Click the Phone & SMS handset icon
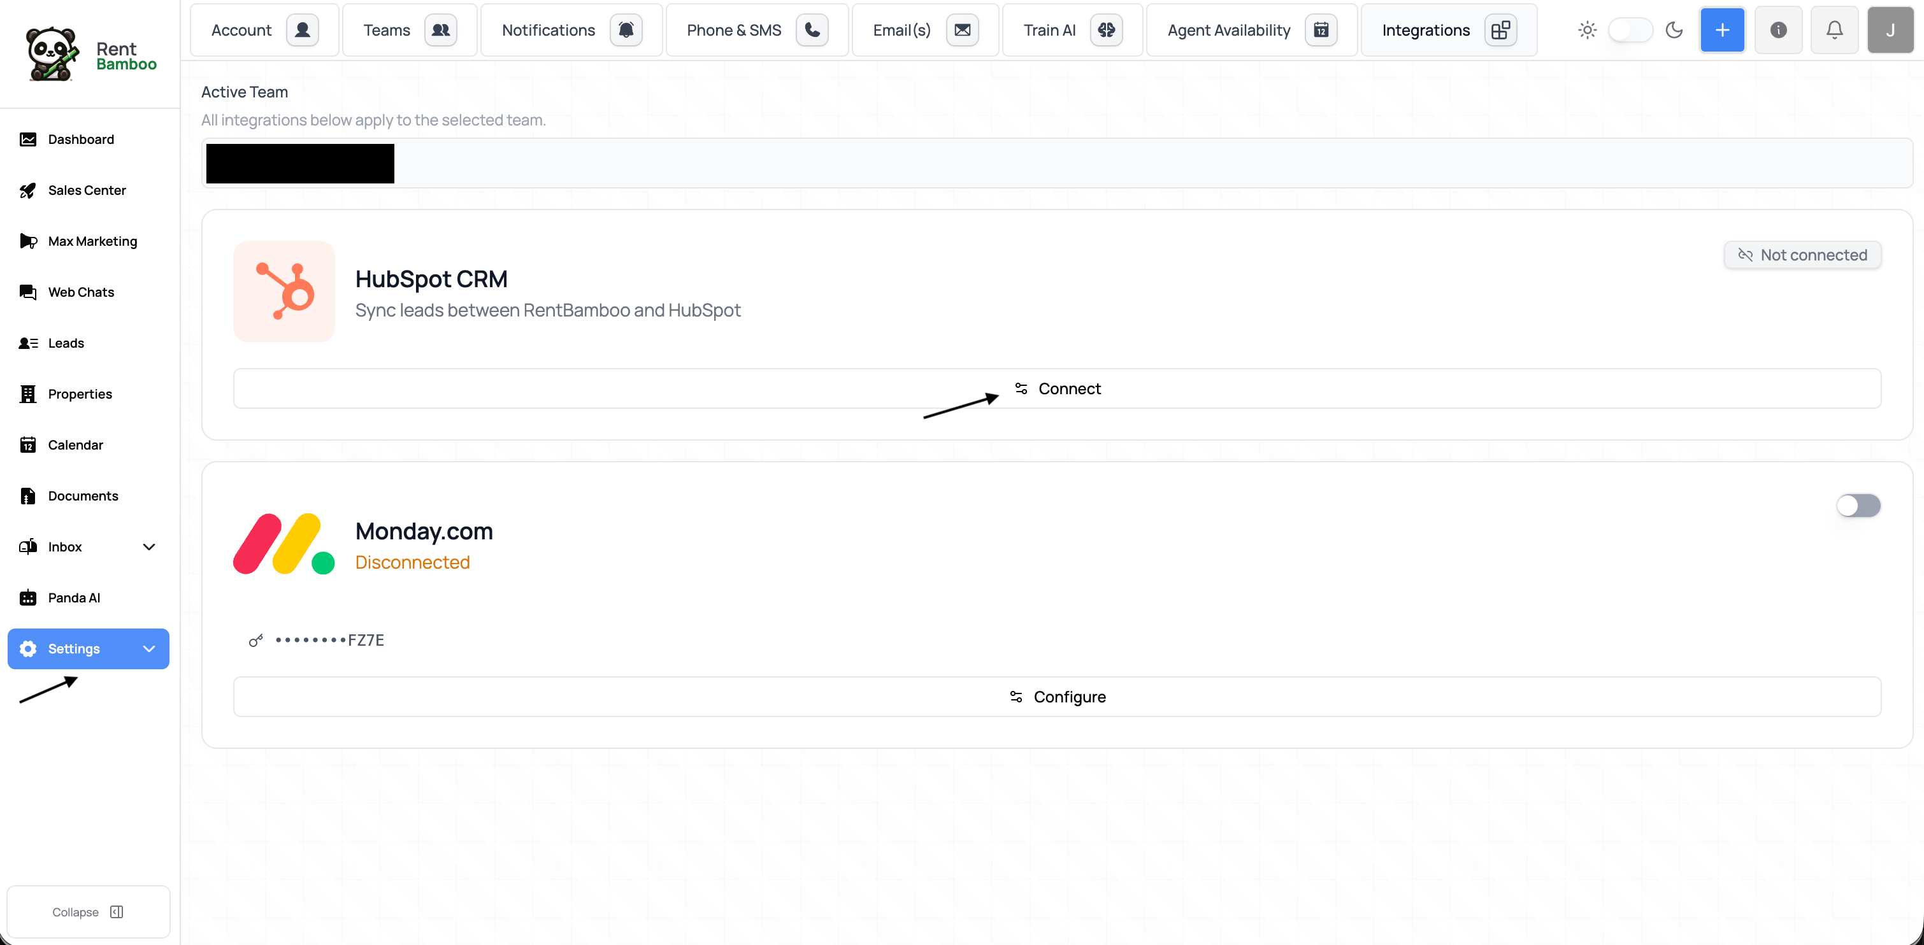 click(812, 30)
